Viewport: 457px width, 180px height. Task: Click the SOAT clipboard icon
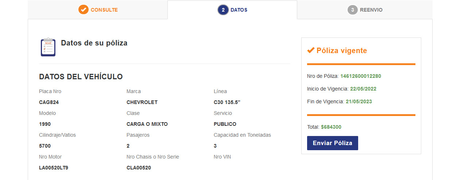pos(48,47)
